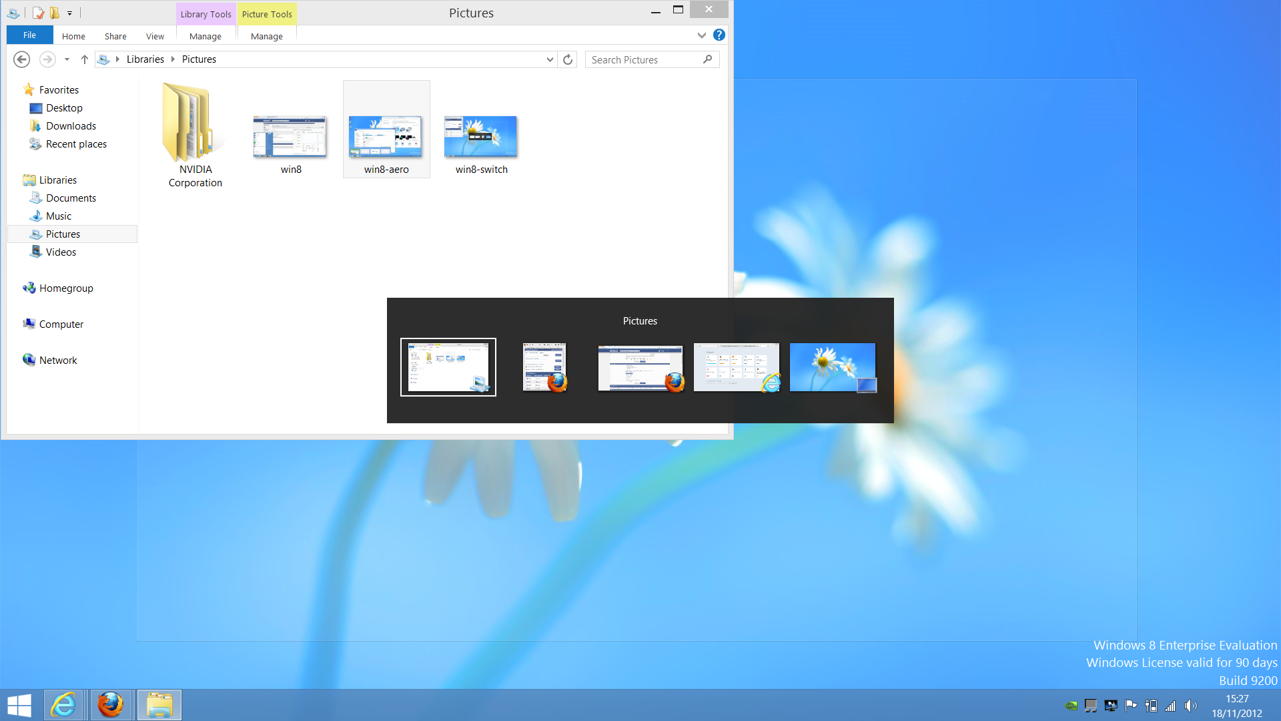The image size is (1281, 721).
Task: Click the NVIDIA tray icon
Action: [1071, 706]
